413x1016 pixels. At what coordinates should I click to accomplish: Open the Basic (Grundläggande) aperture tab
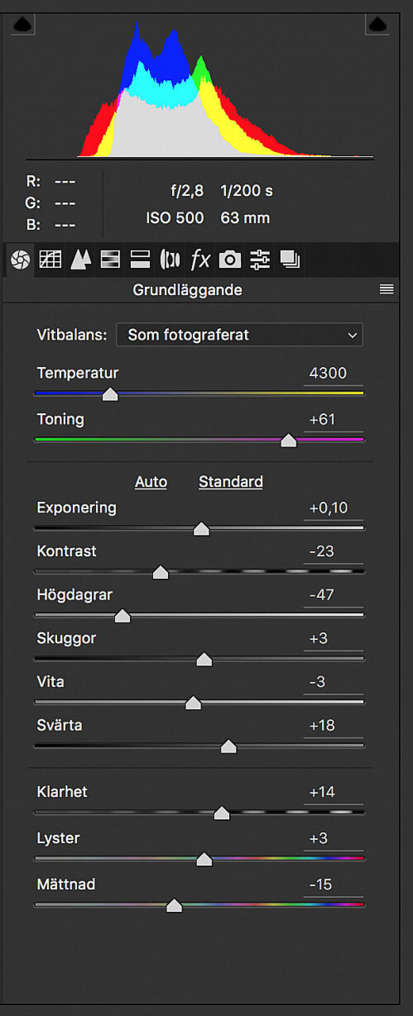(20, 260)
